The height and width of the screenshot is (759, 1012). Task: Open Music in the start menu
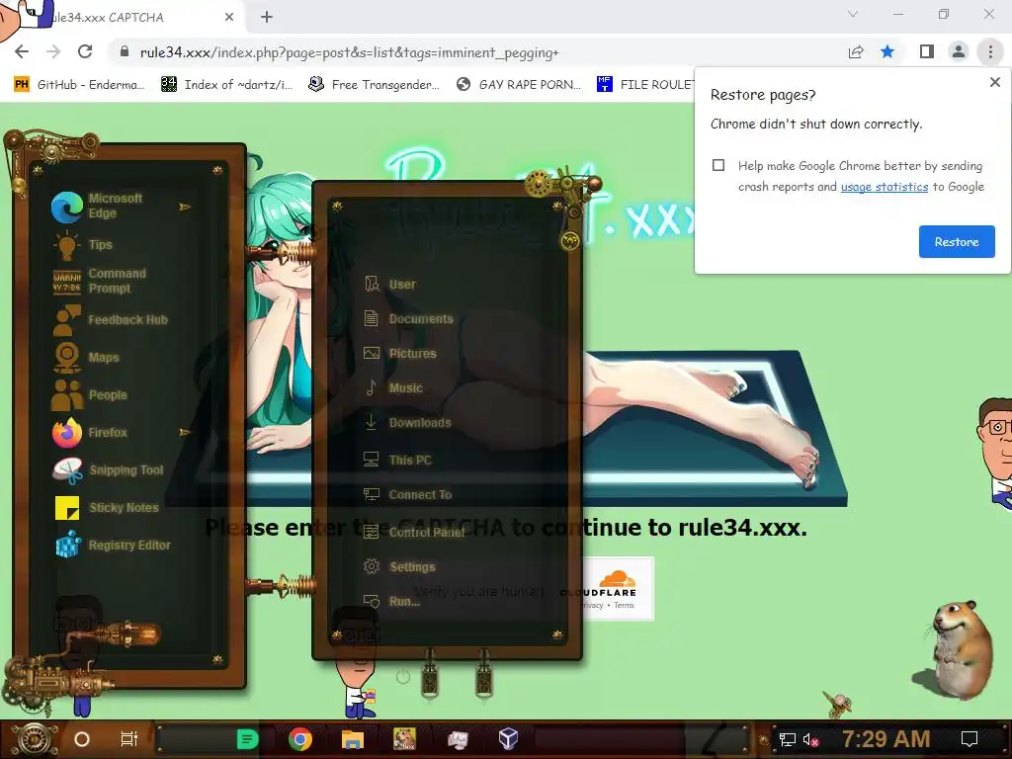(x=393, y=387)
